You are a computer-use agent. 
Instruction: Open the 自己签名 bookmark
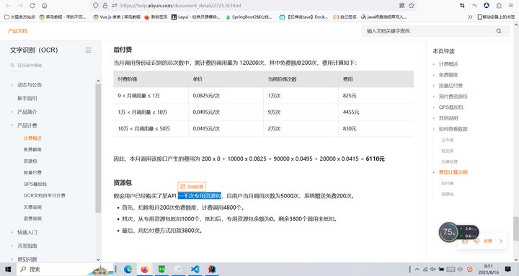tap(345, 17)
